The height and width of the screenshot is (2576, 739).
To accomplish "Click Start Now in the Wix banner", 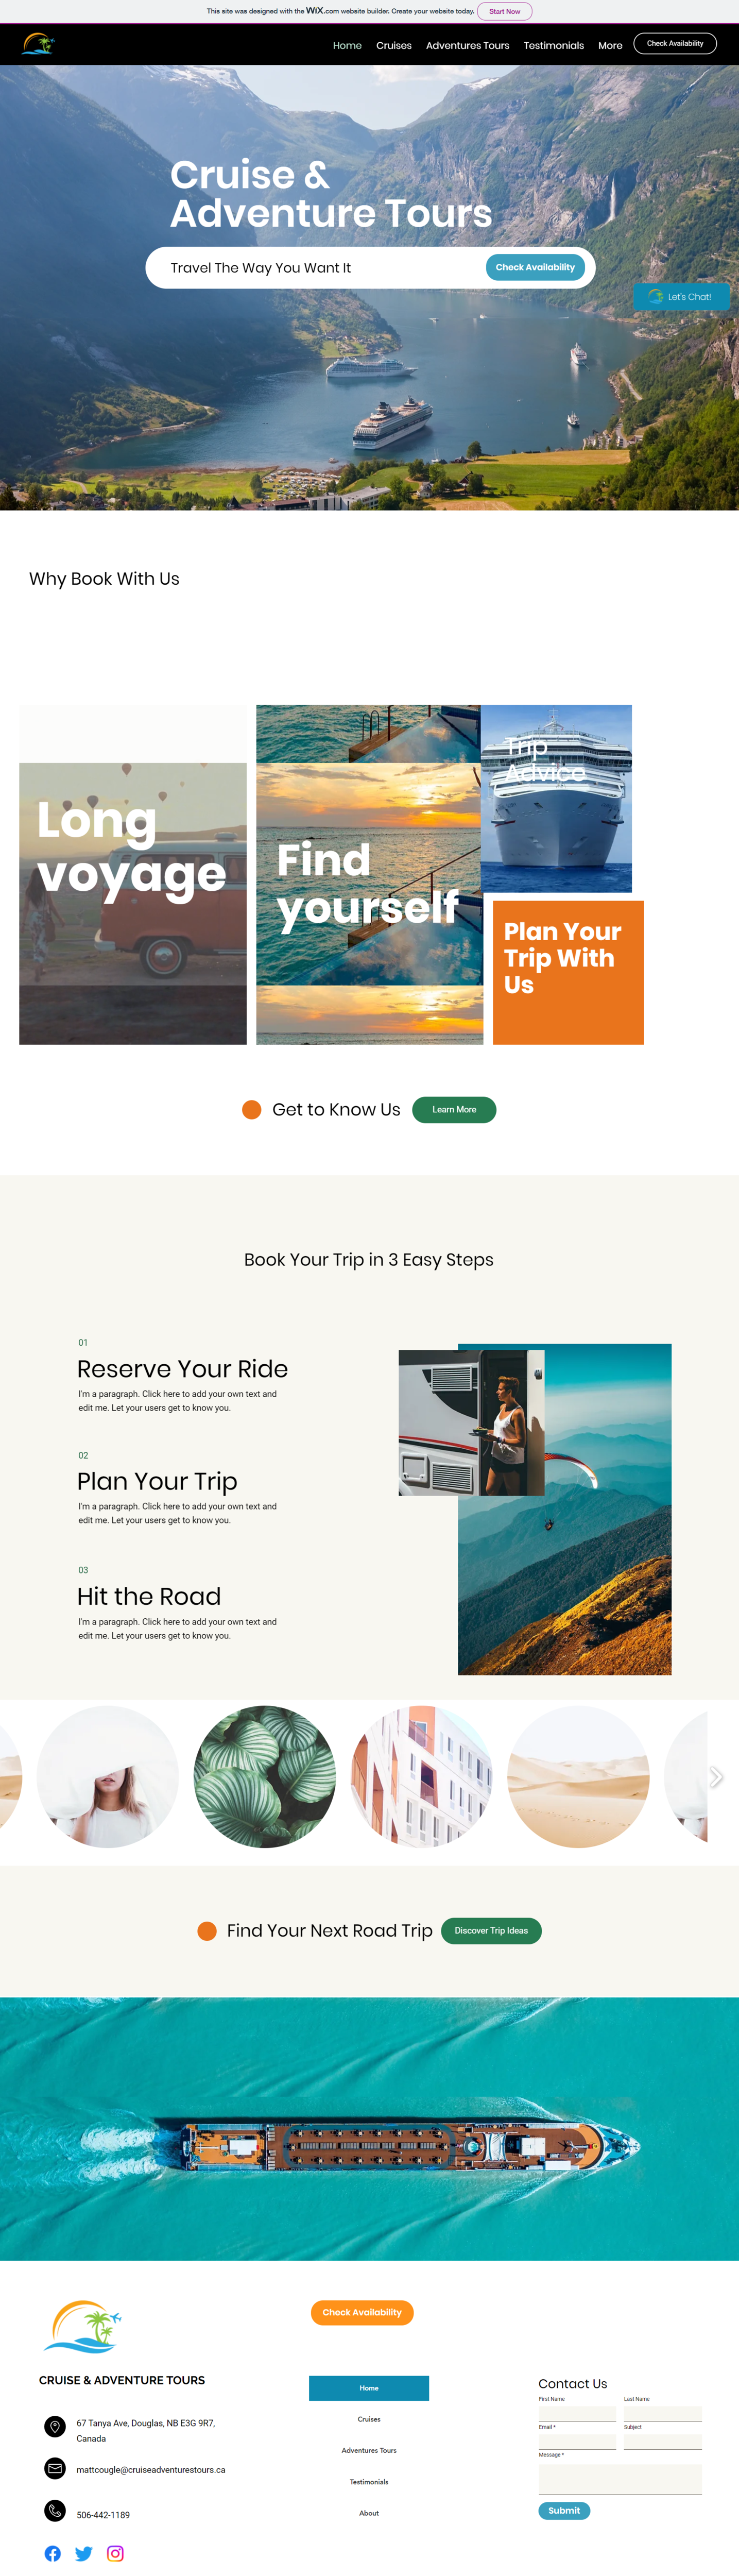I will click(504, 11).
